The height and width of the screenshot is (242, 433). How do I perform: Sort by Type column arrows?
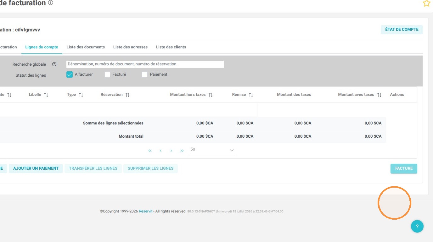(81, 95)
